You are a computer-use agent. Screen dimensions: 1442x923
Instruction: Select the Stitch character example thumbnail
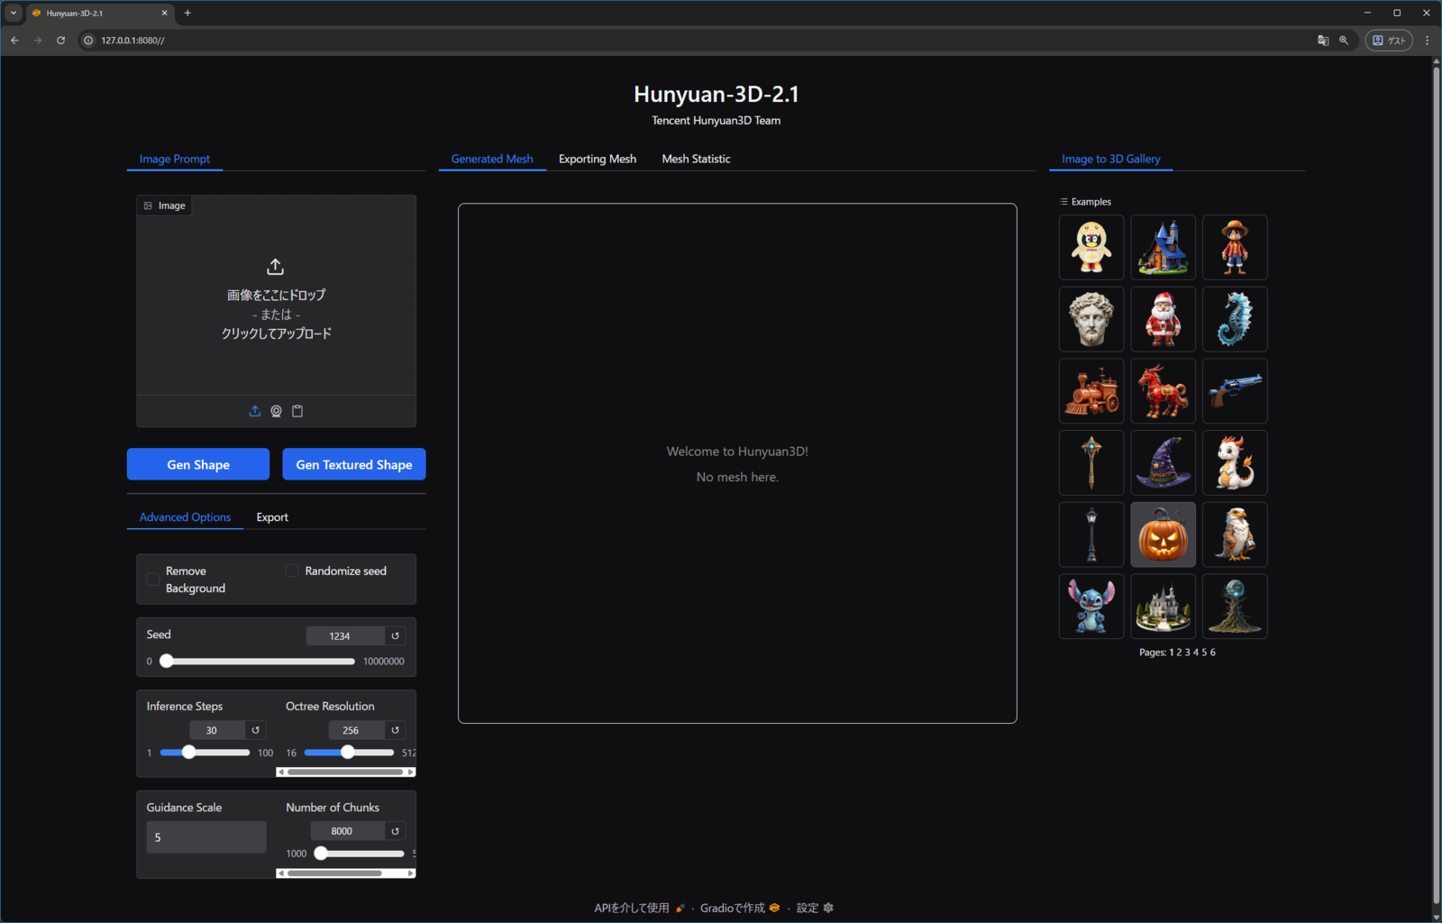pyautogui.click(x=1091, y=607)
